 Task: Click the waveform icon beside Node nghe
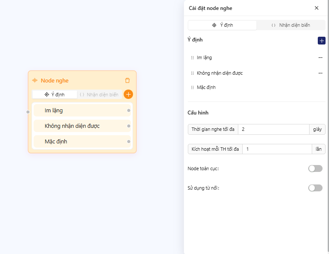click(x=35, y=80)
